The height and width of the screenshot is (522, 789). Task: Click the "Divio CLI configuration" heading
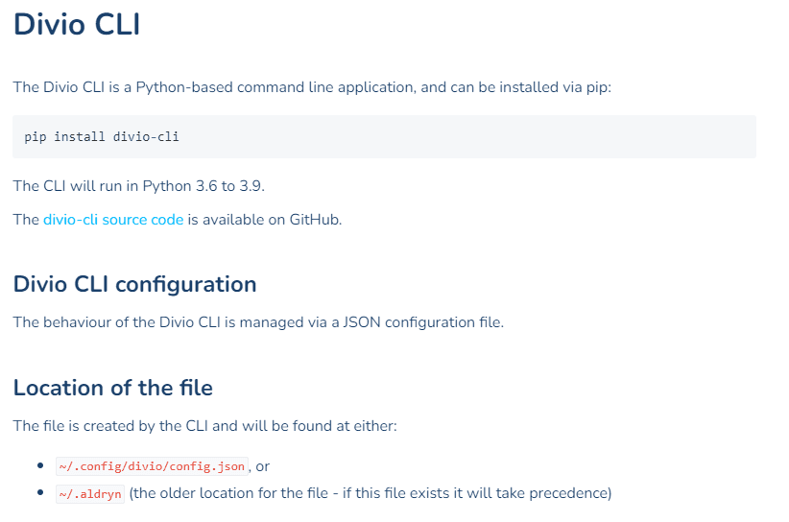click(x=134, y=285)
